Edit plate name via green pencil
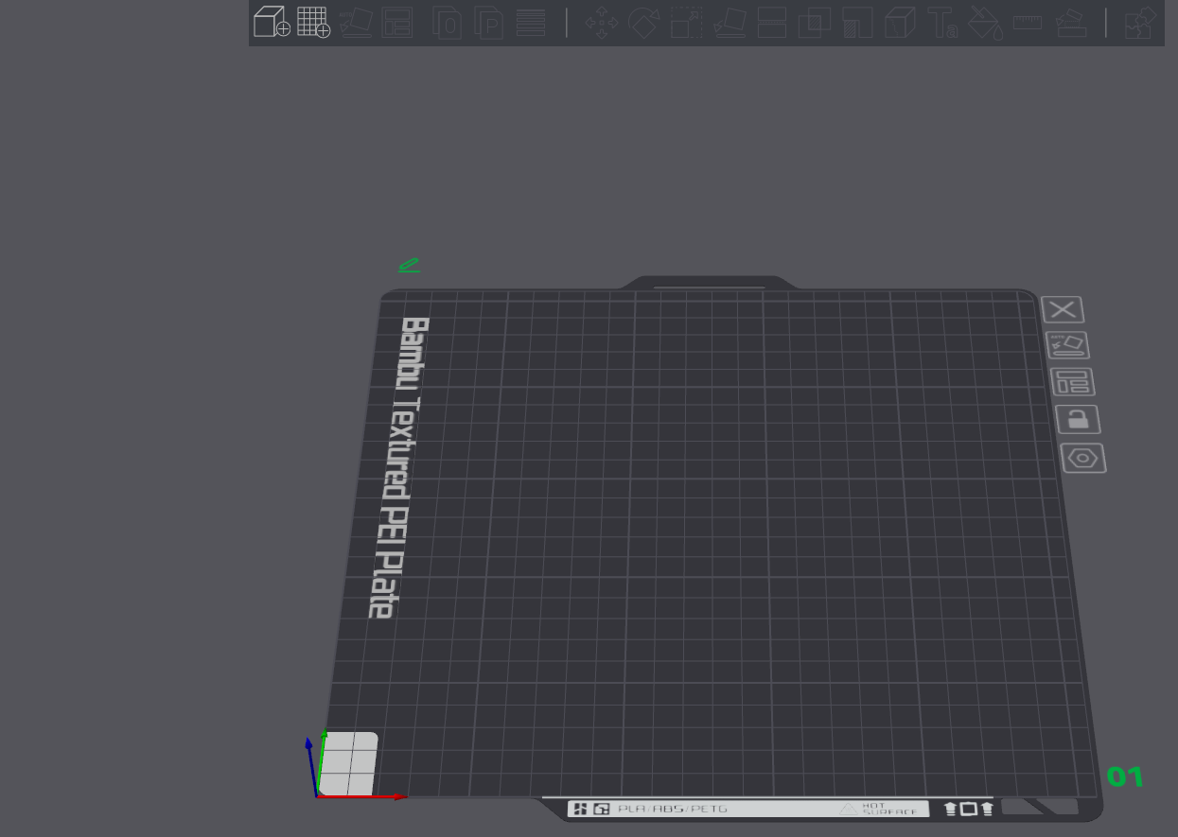 pyautogui.click(x=409, y=265)
